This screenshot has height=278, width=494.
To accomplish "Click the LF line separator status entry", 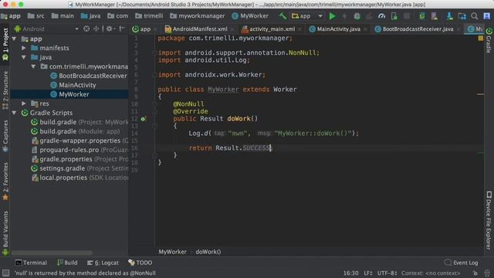I will 368,273.
